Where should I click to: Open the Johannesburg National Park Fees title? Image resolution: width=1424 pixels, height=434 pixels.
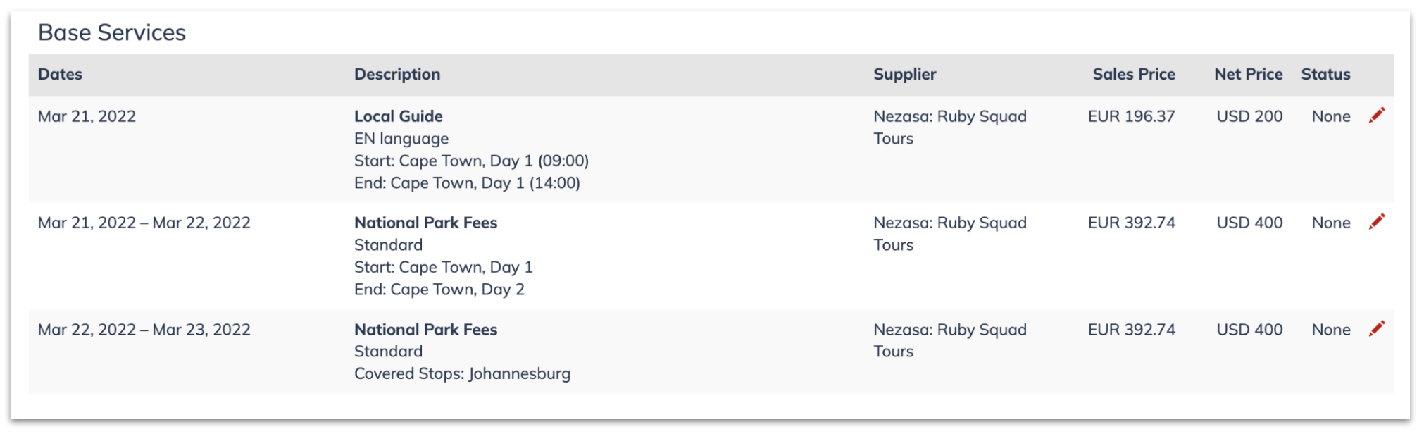[x=426, y=330]
